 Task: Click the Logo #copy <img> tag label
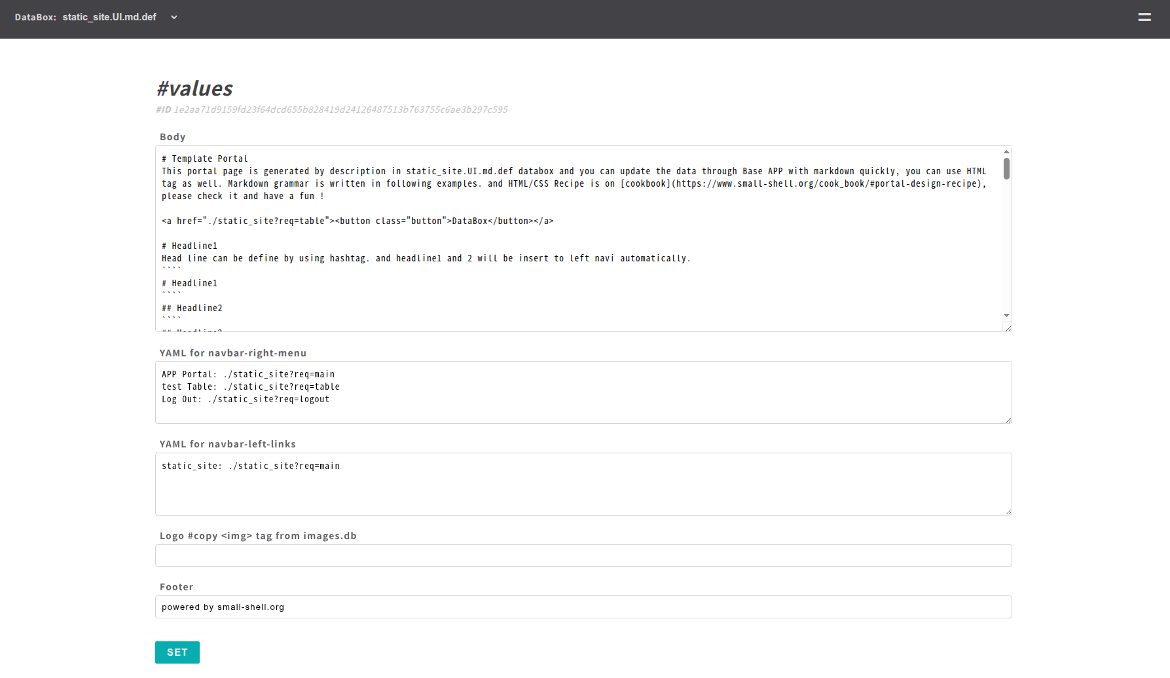pyautogui.click(x=258, y=536)
